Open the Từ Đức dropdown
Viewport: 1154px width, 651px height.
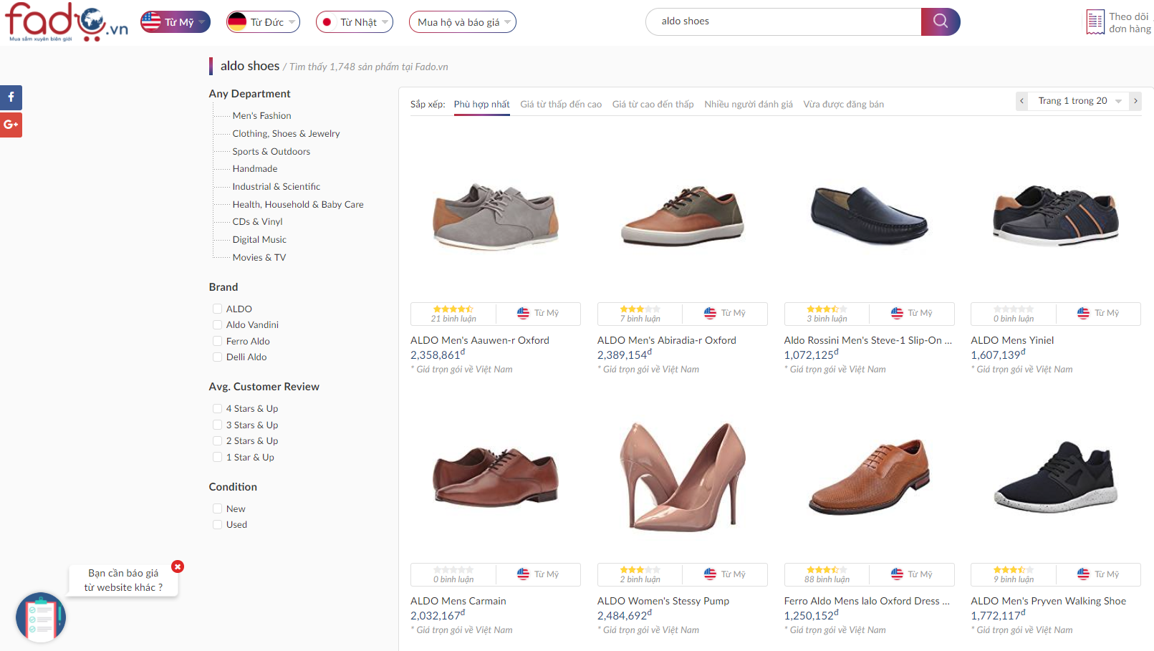point(263,22)
